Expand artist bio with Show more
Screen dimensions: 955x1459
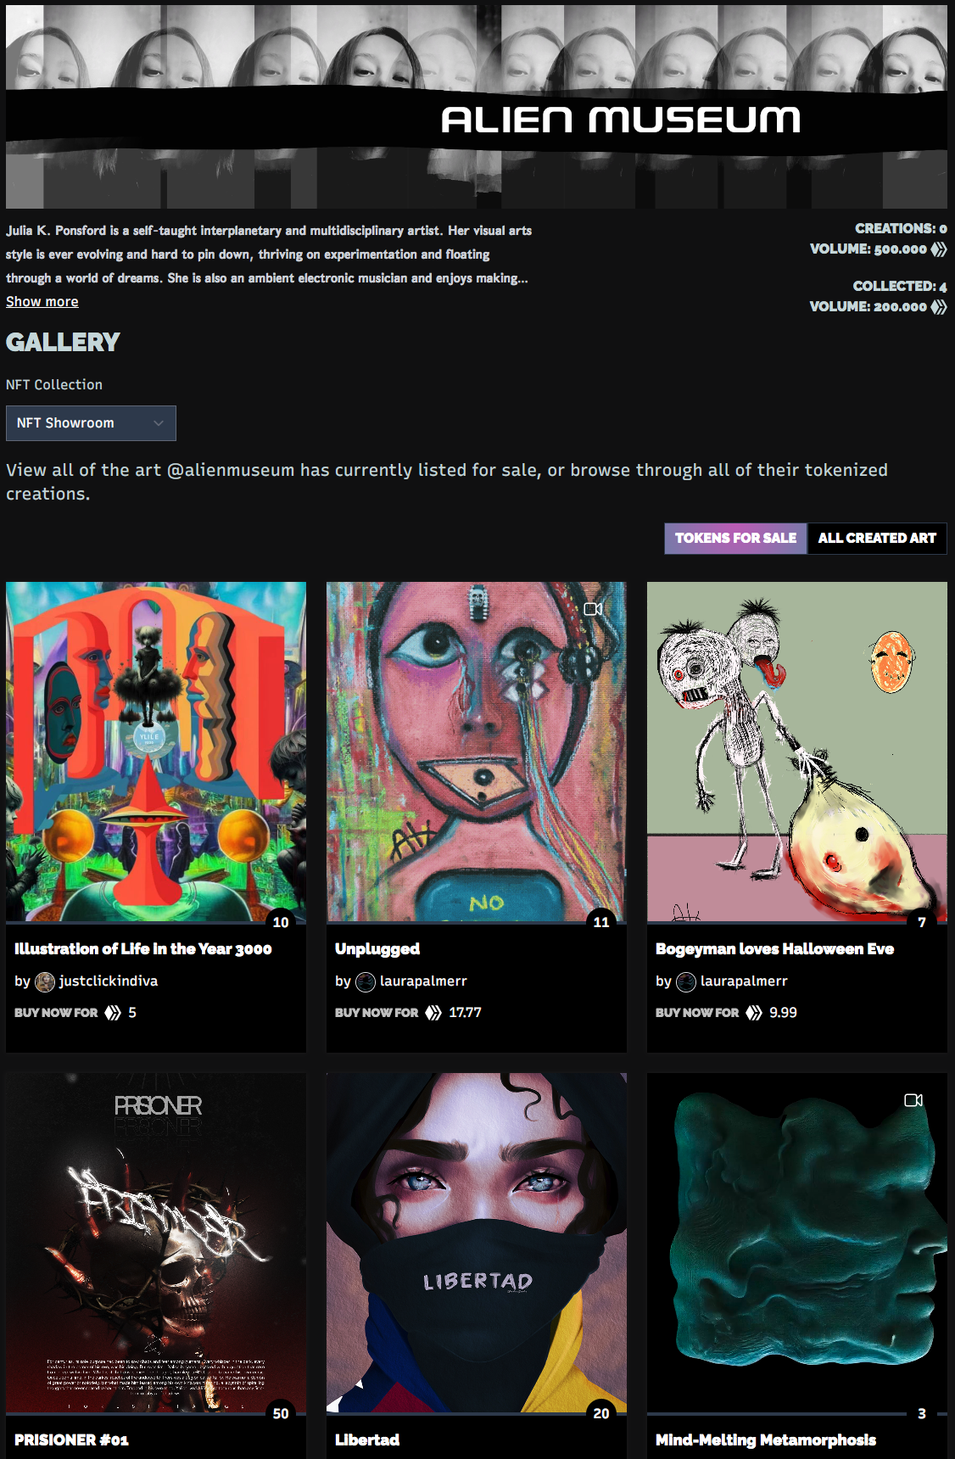42,302
